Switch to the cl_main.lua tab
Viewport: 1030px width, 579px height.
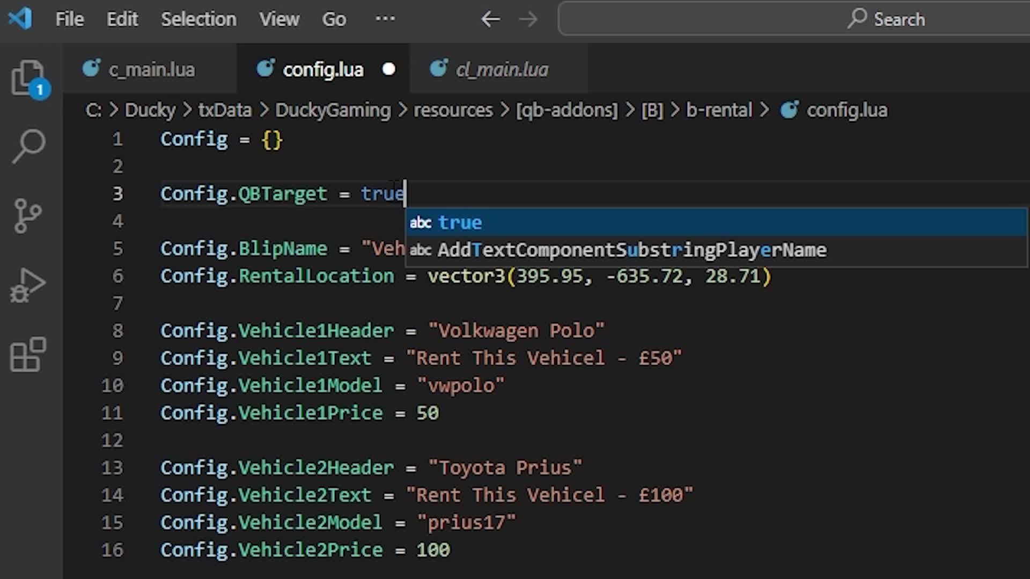tap(502, 70)
